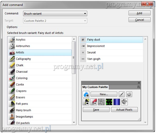The image size is (156, 133).
Task: Select the Airbrushes brush category
Action: pos(23,46)
